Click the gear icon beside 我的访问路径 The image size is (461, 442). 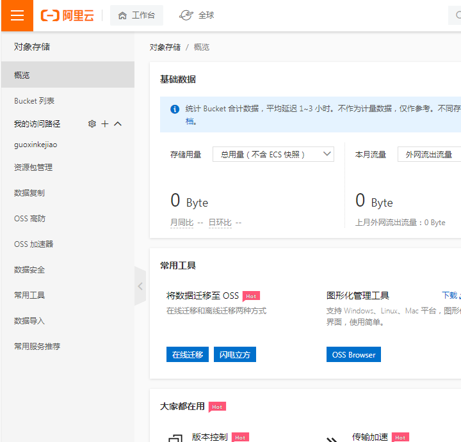click(92, 124)
